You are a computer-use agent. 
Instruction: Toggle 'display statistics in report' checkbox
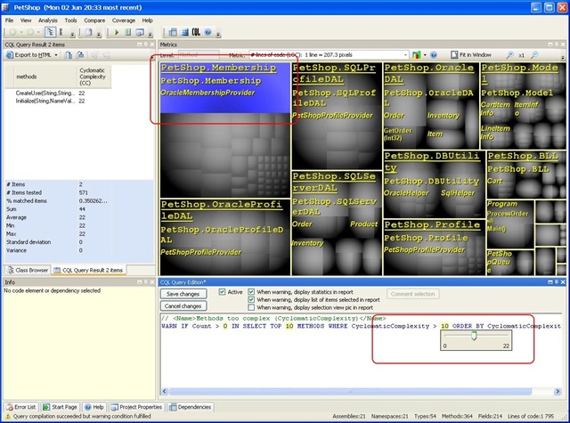[x=251, y=292]
